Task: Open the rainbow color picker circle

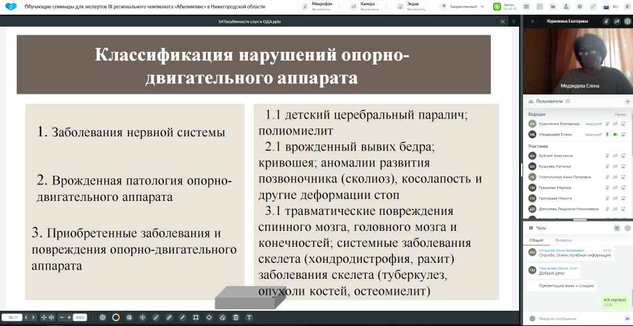Action: pyautogui.click(x=116, y=317)
